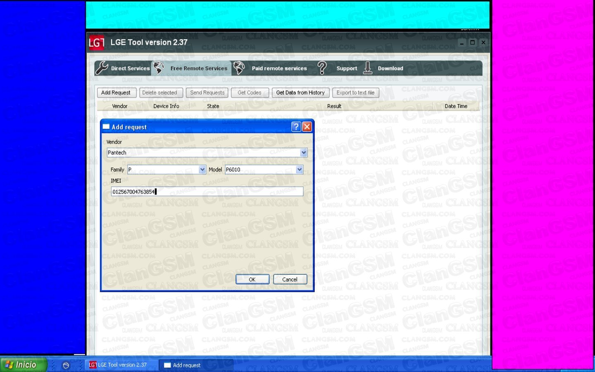Screen dimensions: 595x372
Task: Click into the IMEI input field
Action: click(207, 191)
